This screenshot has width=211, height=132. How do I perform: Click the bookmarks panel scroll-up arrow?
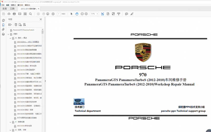(x=42, y=29)
